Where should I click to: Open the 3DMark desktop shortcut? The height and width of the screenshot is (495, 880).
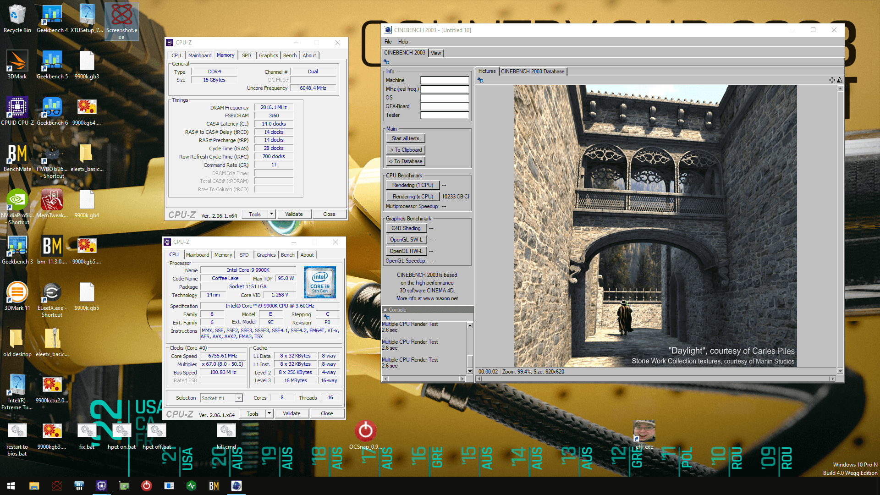[x=17, y=65]
